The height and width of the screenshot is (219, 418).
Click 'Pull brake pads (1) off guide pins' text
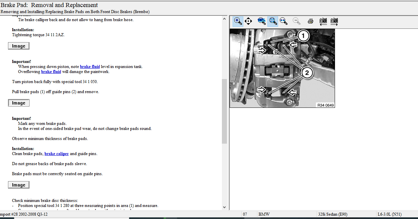[56, 92]
